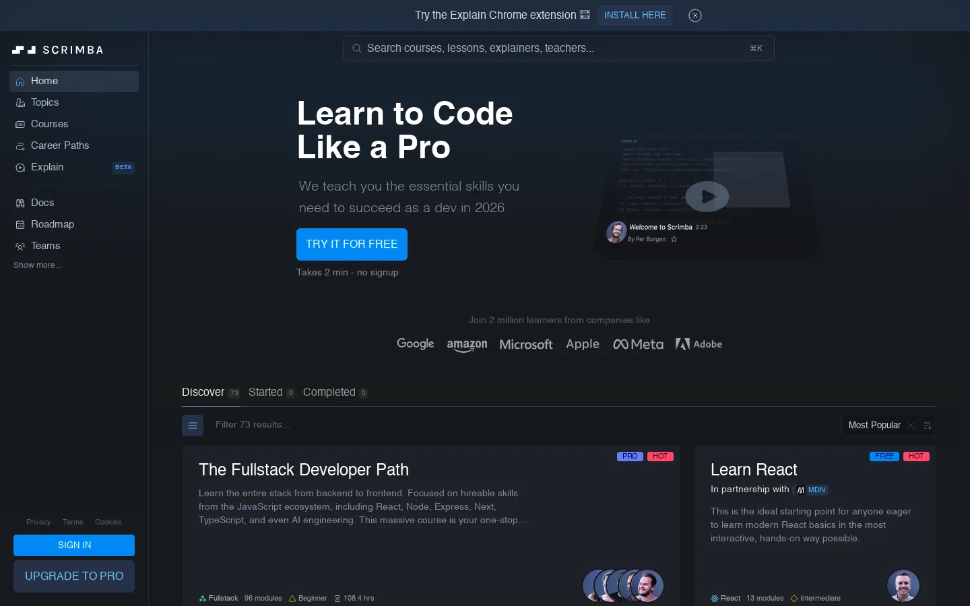Viewport: 970px width, 606px height.
Task: Open the Terms link
Action: tap(73, 522)
